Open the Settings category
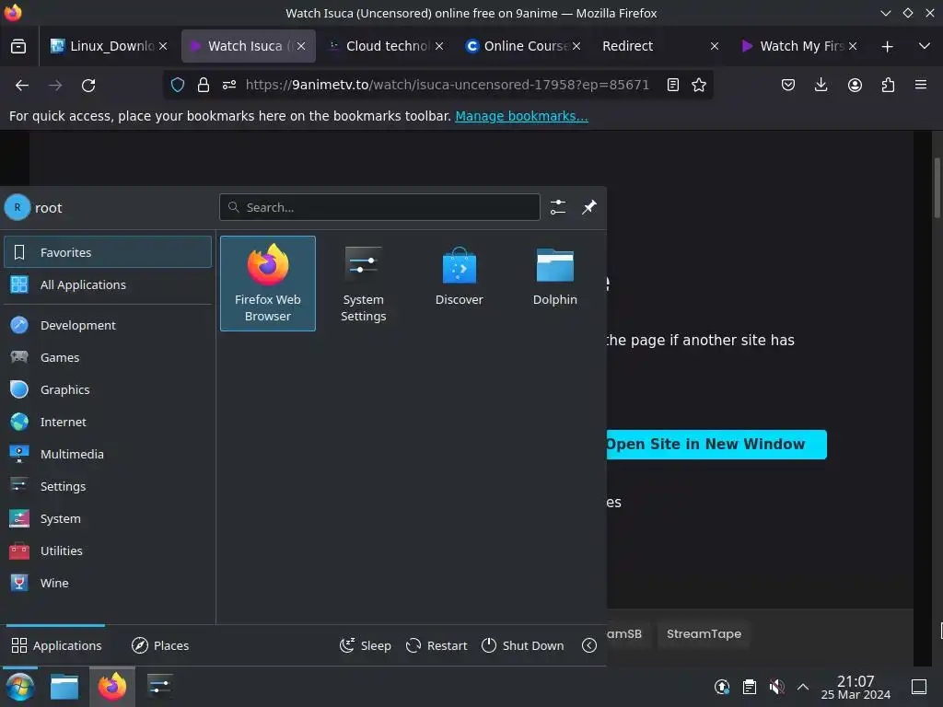The image size is (943, 707). 108,486
